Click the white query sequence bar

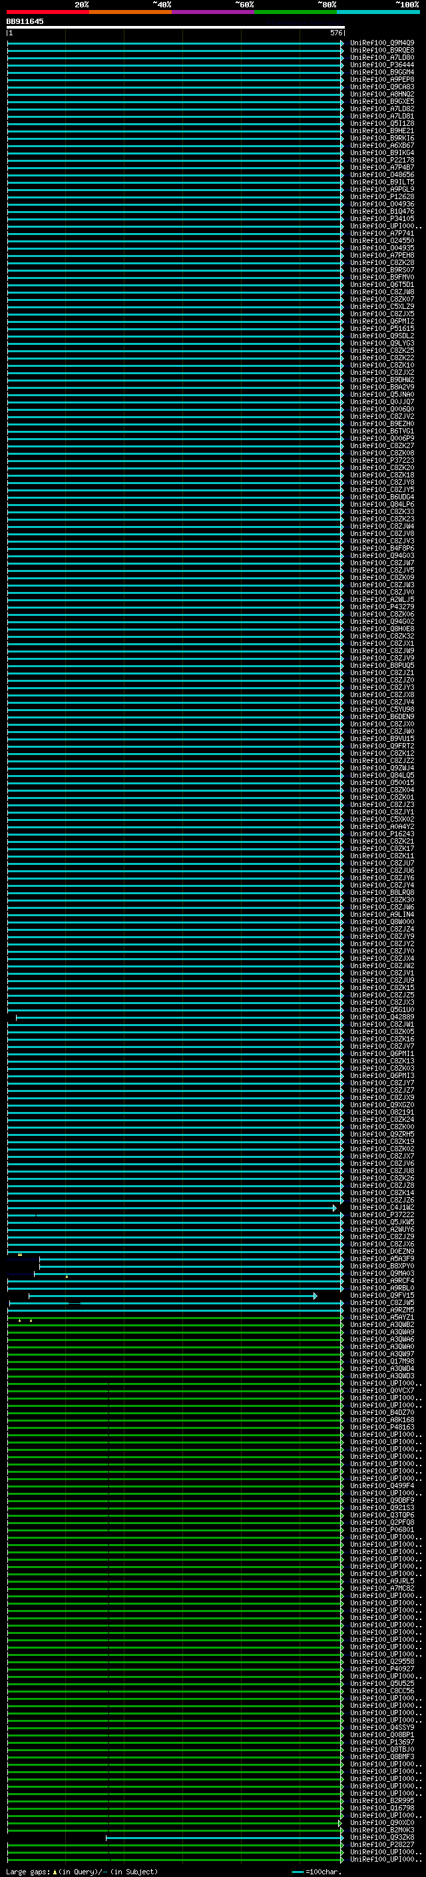pos(176,28)
